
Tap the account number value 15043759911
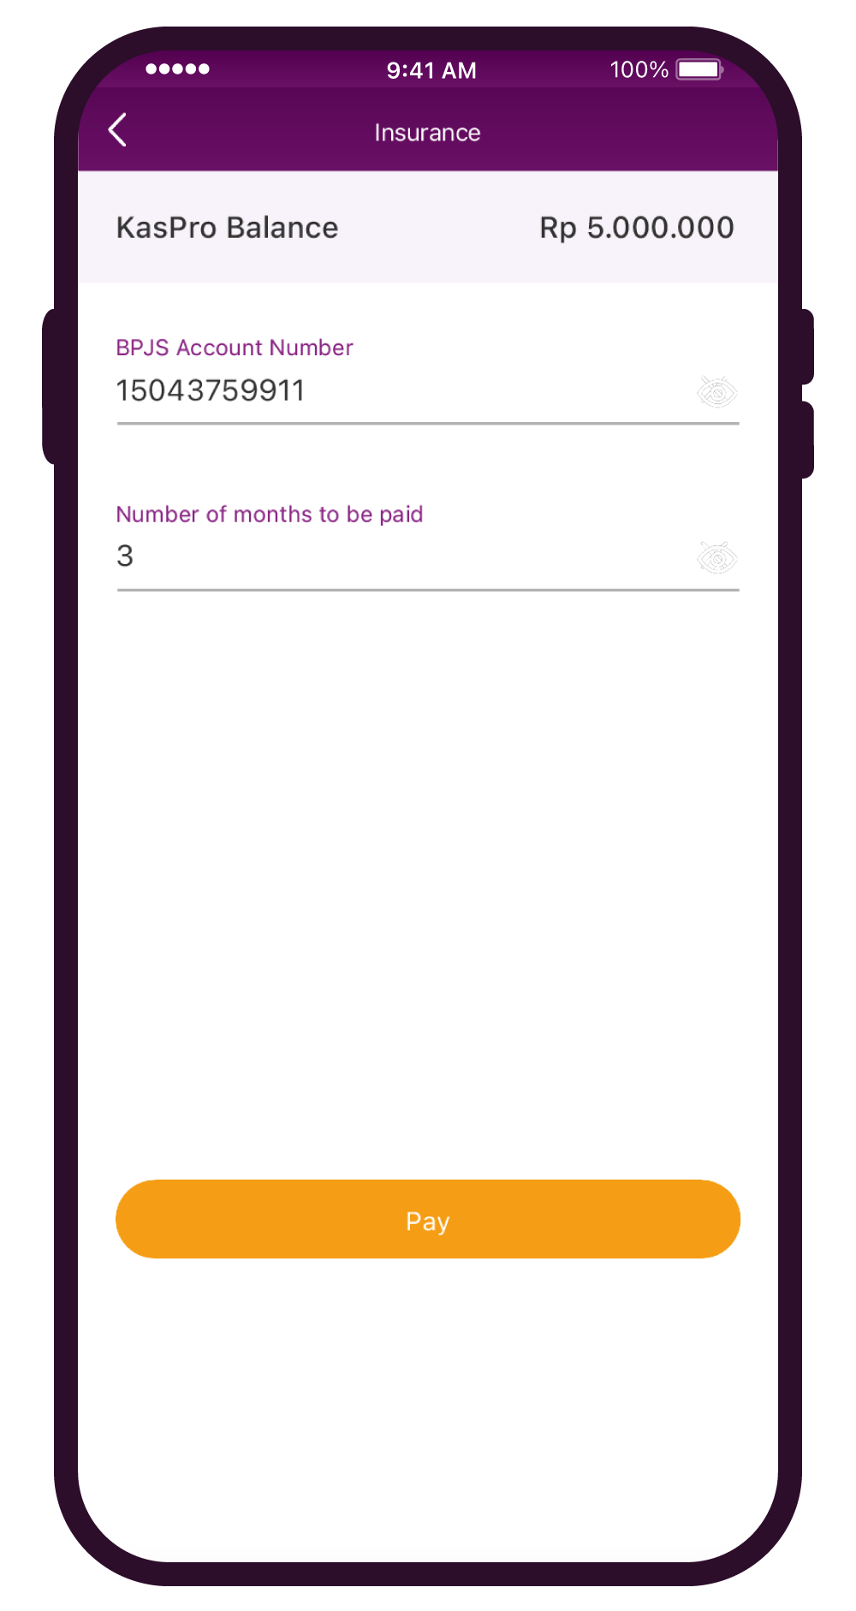(211, 390)
